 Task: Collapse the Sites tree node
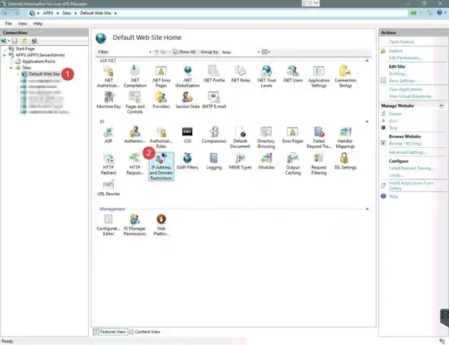point(11,68)
